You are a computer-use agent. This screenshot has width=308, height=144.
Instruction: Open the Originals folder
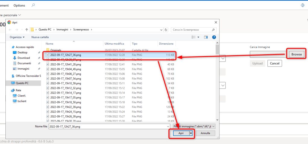tap(56, 50)
